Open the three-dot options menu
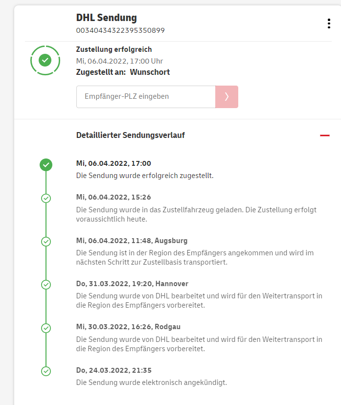The width and height of the screenshot is (341, 405). (328, 23)
